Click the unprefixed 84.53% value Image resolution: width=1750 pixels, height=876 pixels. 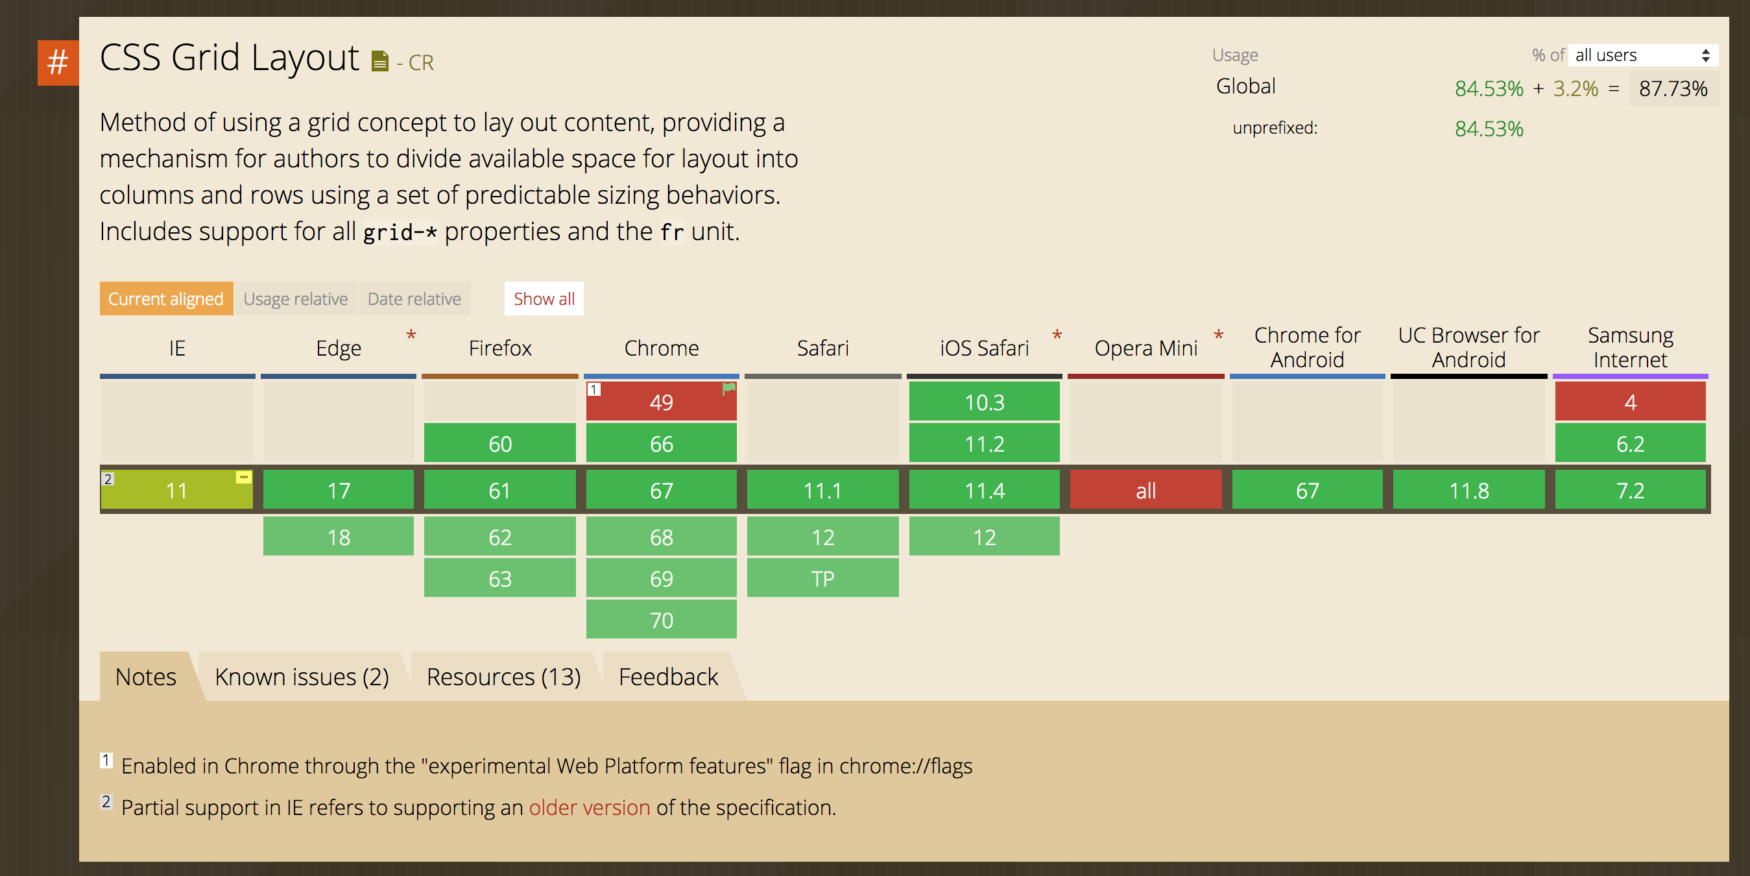pyautogui.click(x=1489, y=128)
